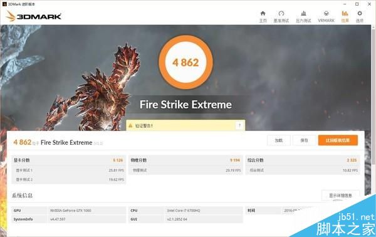
Task: Show detailed system information (显示详细信息)
Action: click(340, 196)
